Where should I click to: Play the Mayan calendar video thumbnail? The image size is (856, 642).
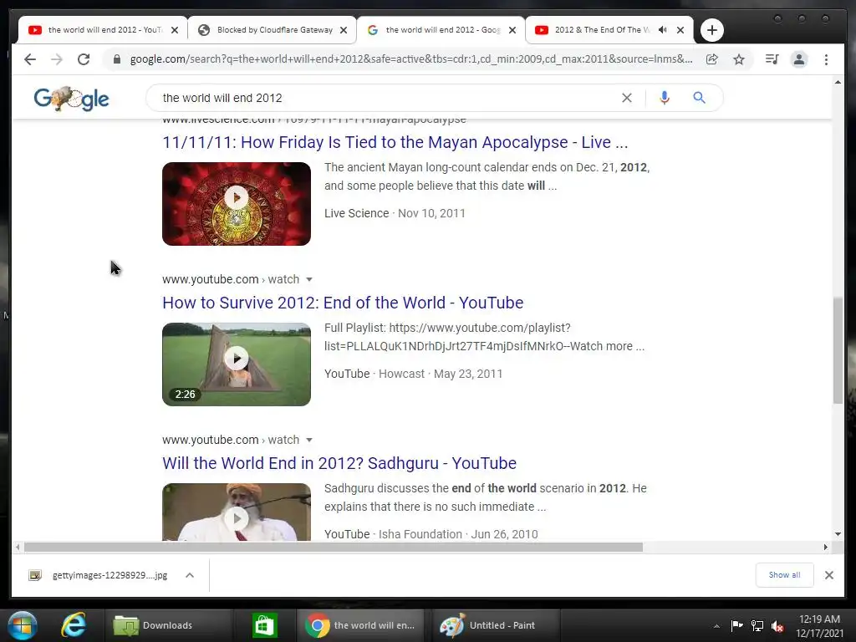[237, 204]
